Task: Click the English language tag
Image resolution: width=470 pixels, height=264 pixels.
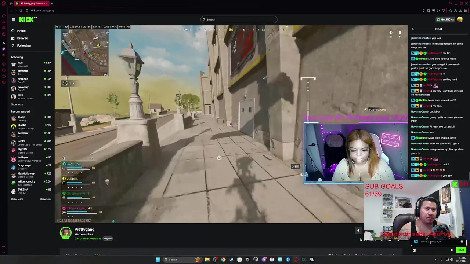Action: [108, 239]
